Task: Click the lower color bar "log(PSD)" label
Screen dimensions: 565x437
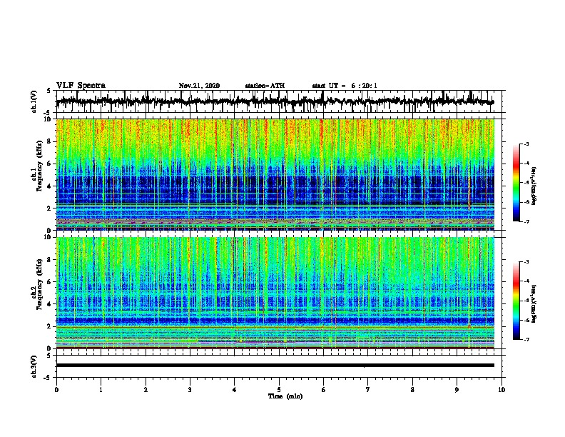Action: click(534, 304)
